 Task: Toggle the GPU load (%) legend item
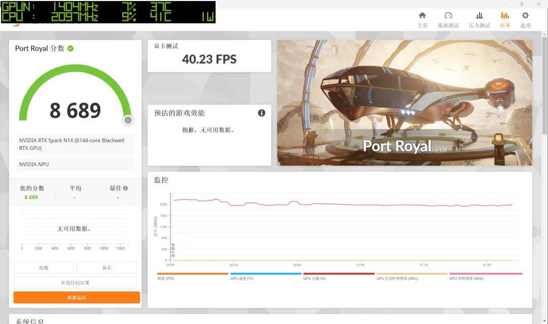[x=338, y=276]
